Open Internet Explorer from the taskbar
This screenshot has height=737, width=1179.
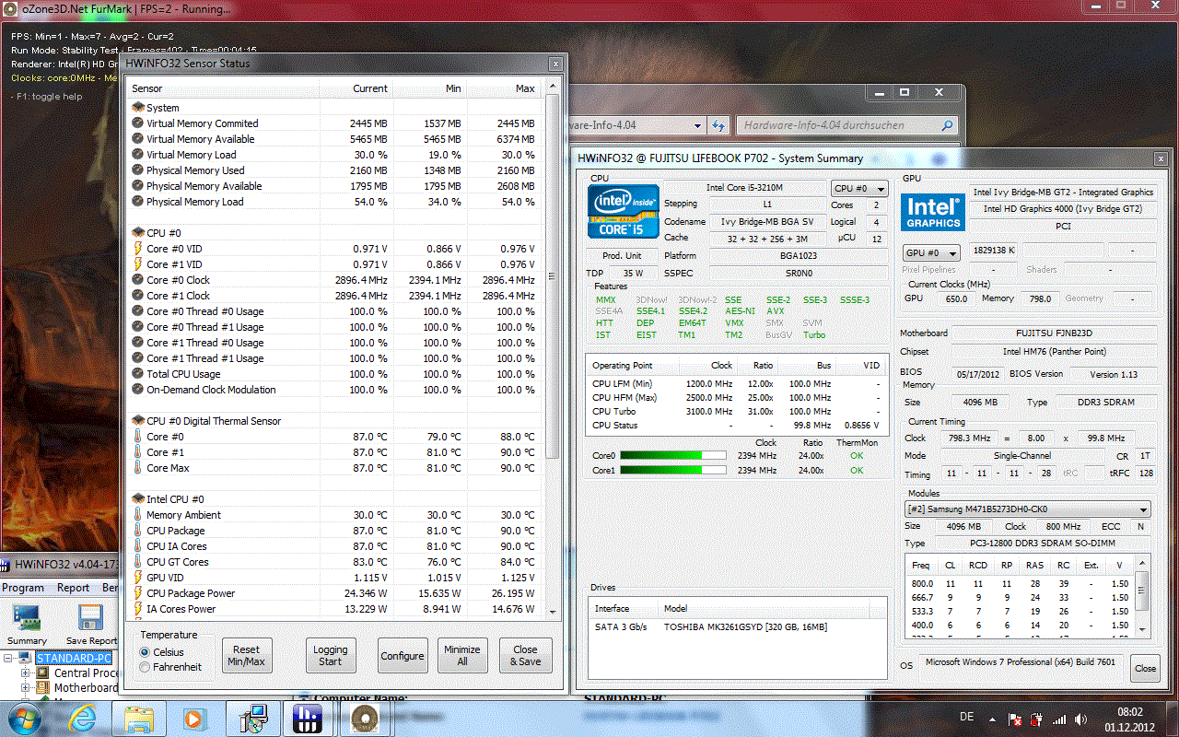tap(84, 718)
